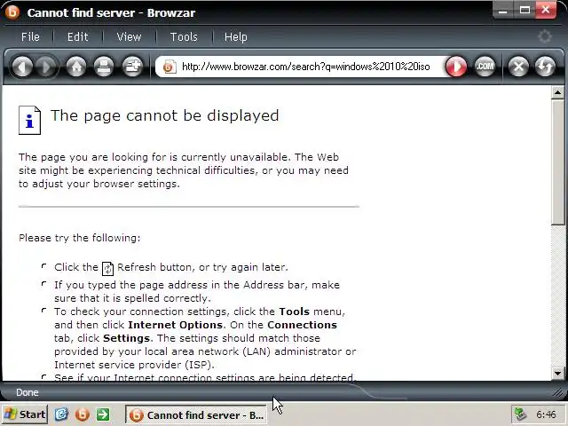
Task: Print page using printer icon
Action: click(x=104, y=67)
